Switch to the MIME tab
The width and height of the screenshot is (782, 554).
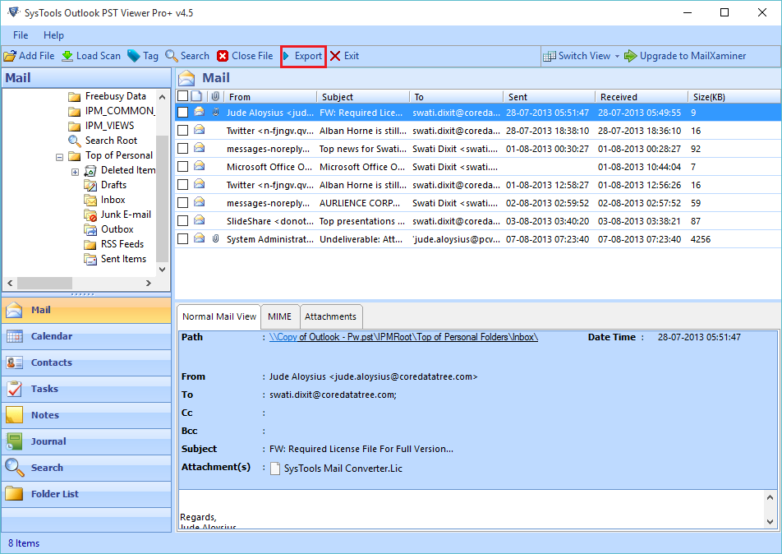[279, 316]
